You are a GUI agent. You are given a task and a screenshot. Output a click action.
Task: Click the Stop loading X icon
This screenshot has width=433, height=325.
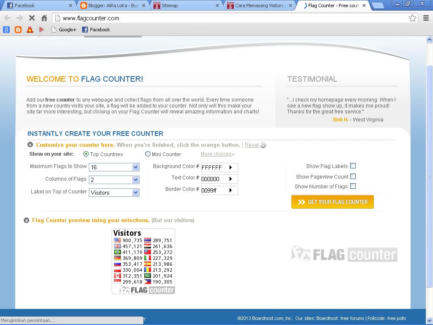[32, 18]
